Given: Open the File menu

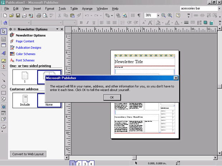Looking at the screenshot, I should (7, 9).
